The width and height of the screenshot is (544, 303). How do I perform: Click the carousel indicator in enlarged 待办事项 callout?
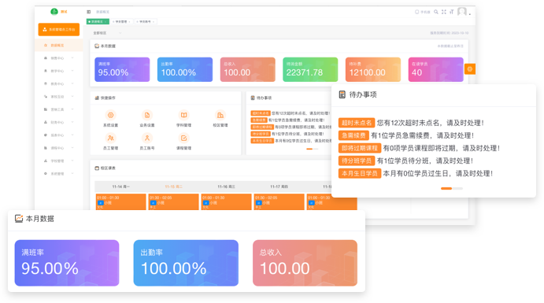451,188
